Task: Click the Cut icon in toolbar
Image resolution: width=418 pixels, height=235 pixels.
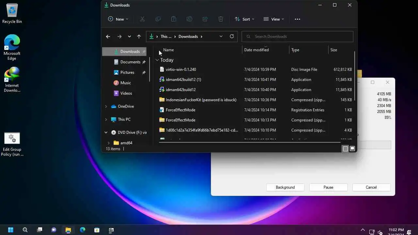Action: tap(142, 19)
